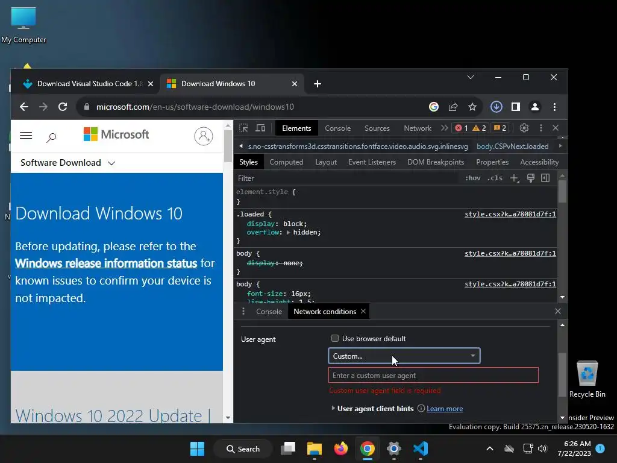Switch to the Sources tab
The width and height of the screenshot is (617, 463).
(x=377, y=128)
